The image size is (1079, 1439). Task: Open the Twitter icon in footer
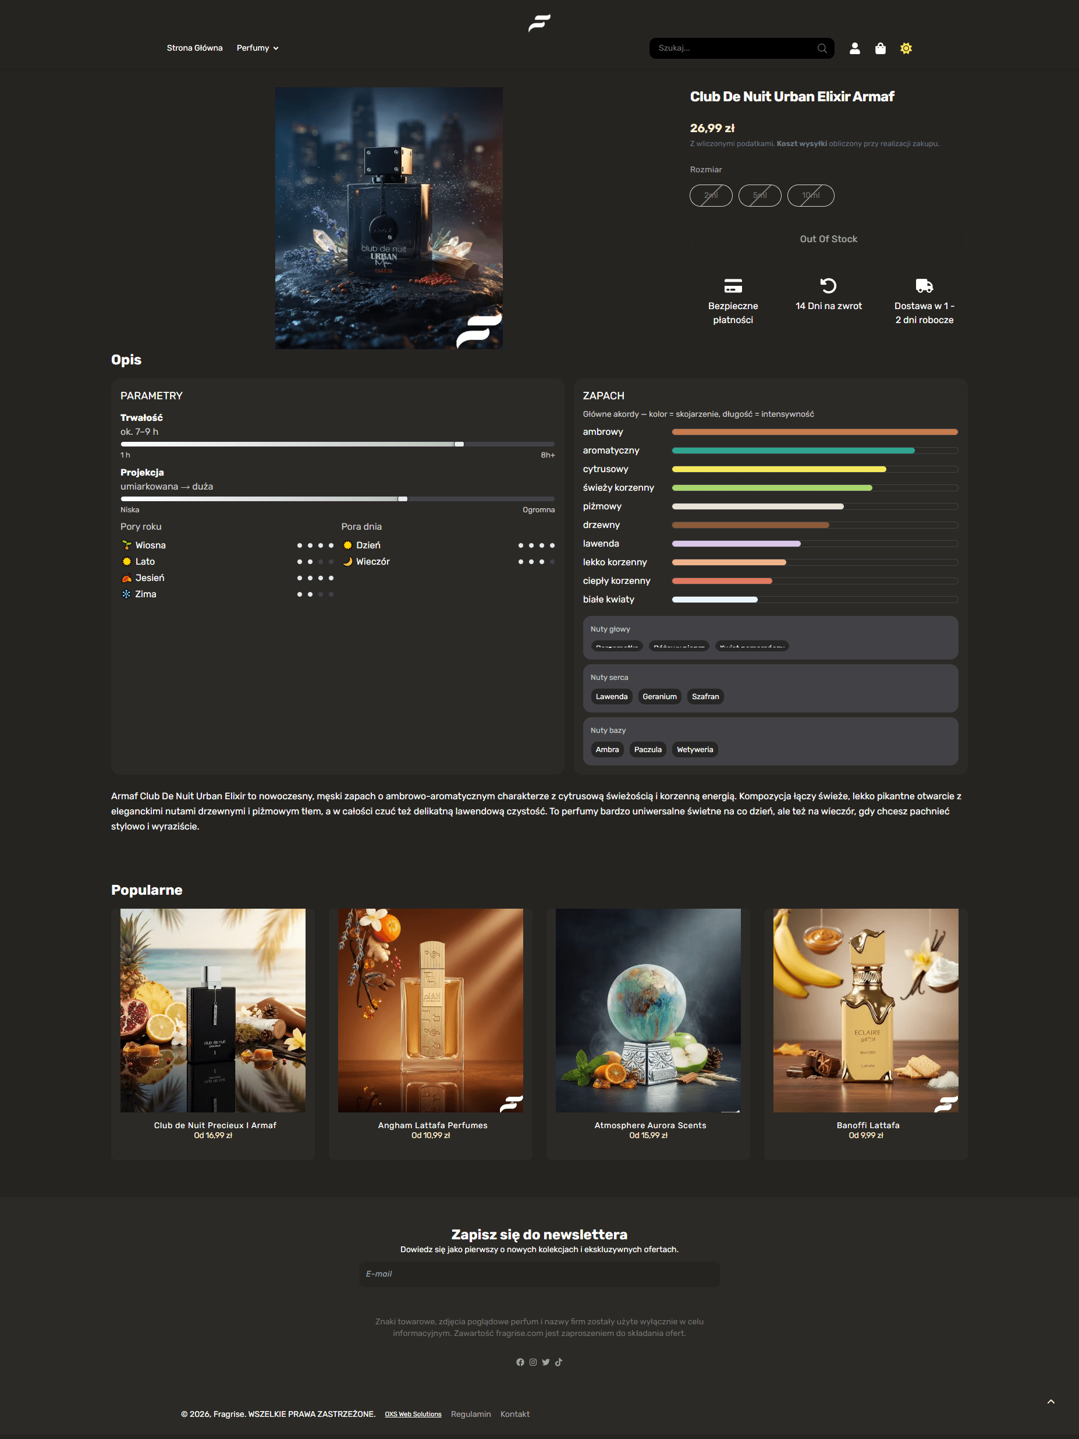[x=546, y=1362]
